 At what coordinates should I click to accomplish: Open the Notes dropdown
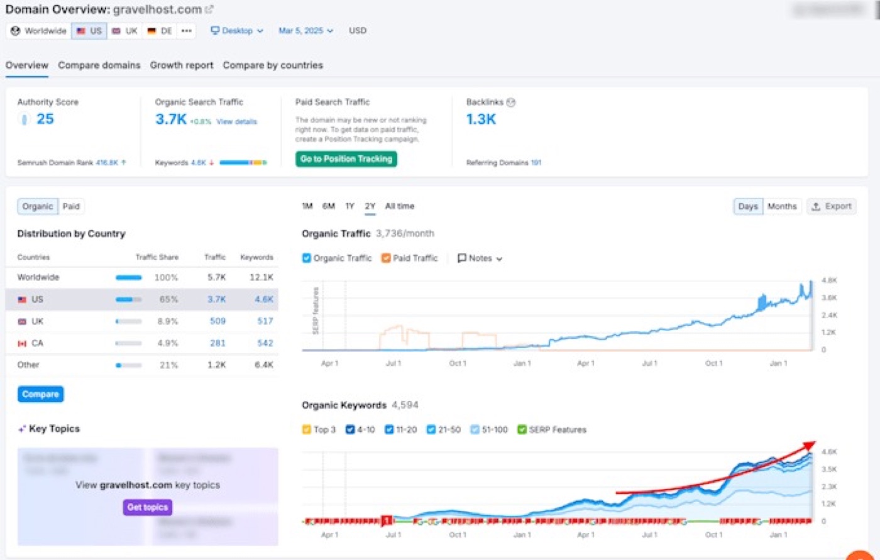[480, 258]
